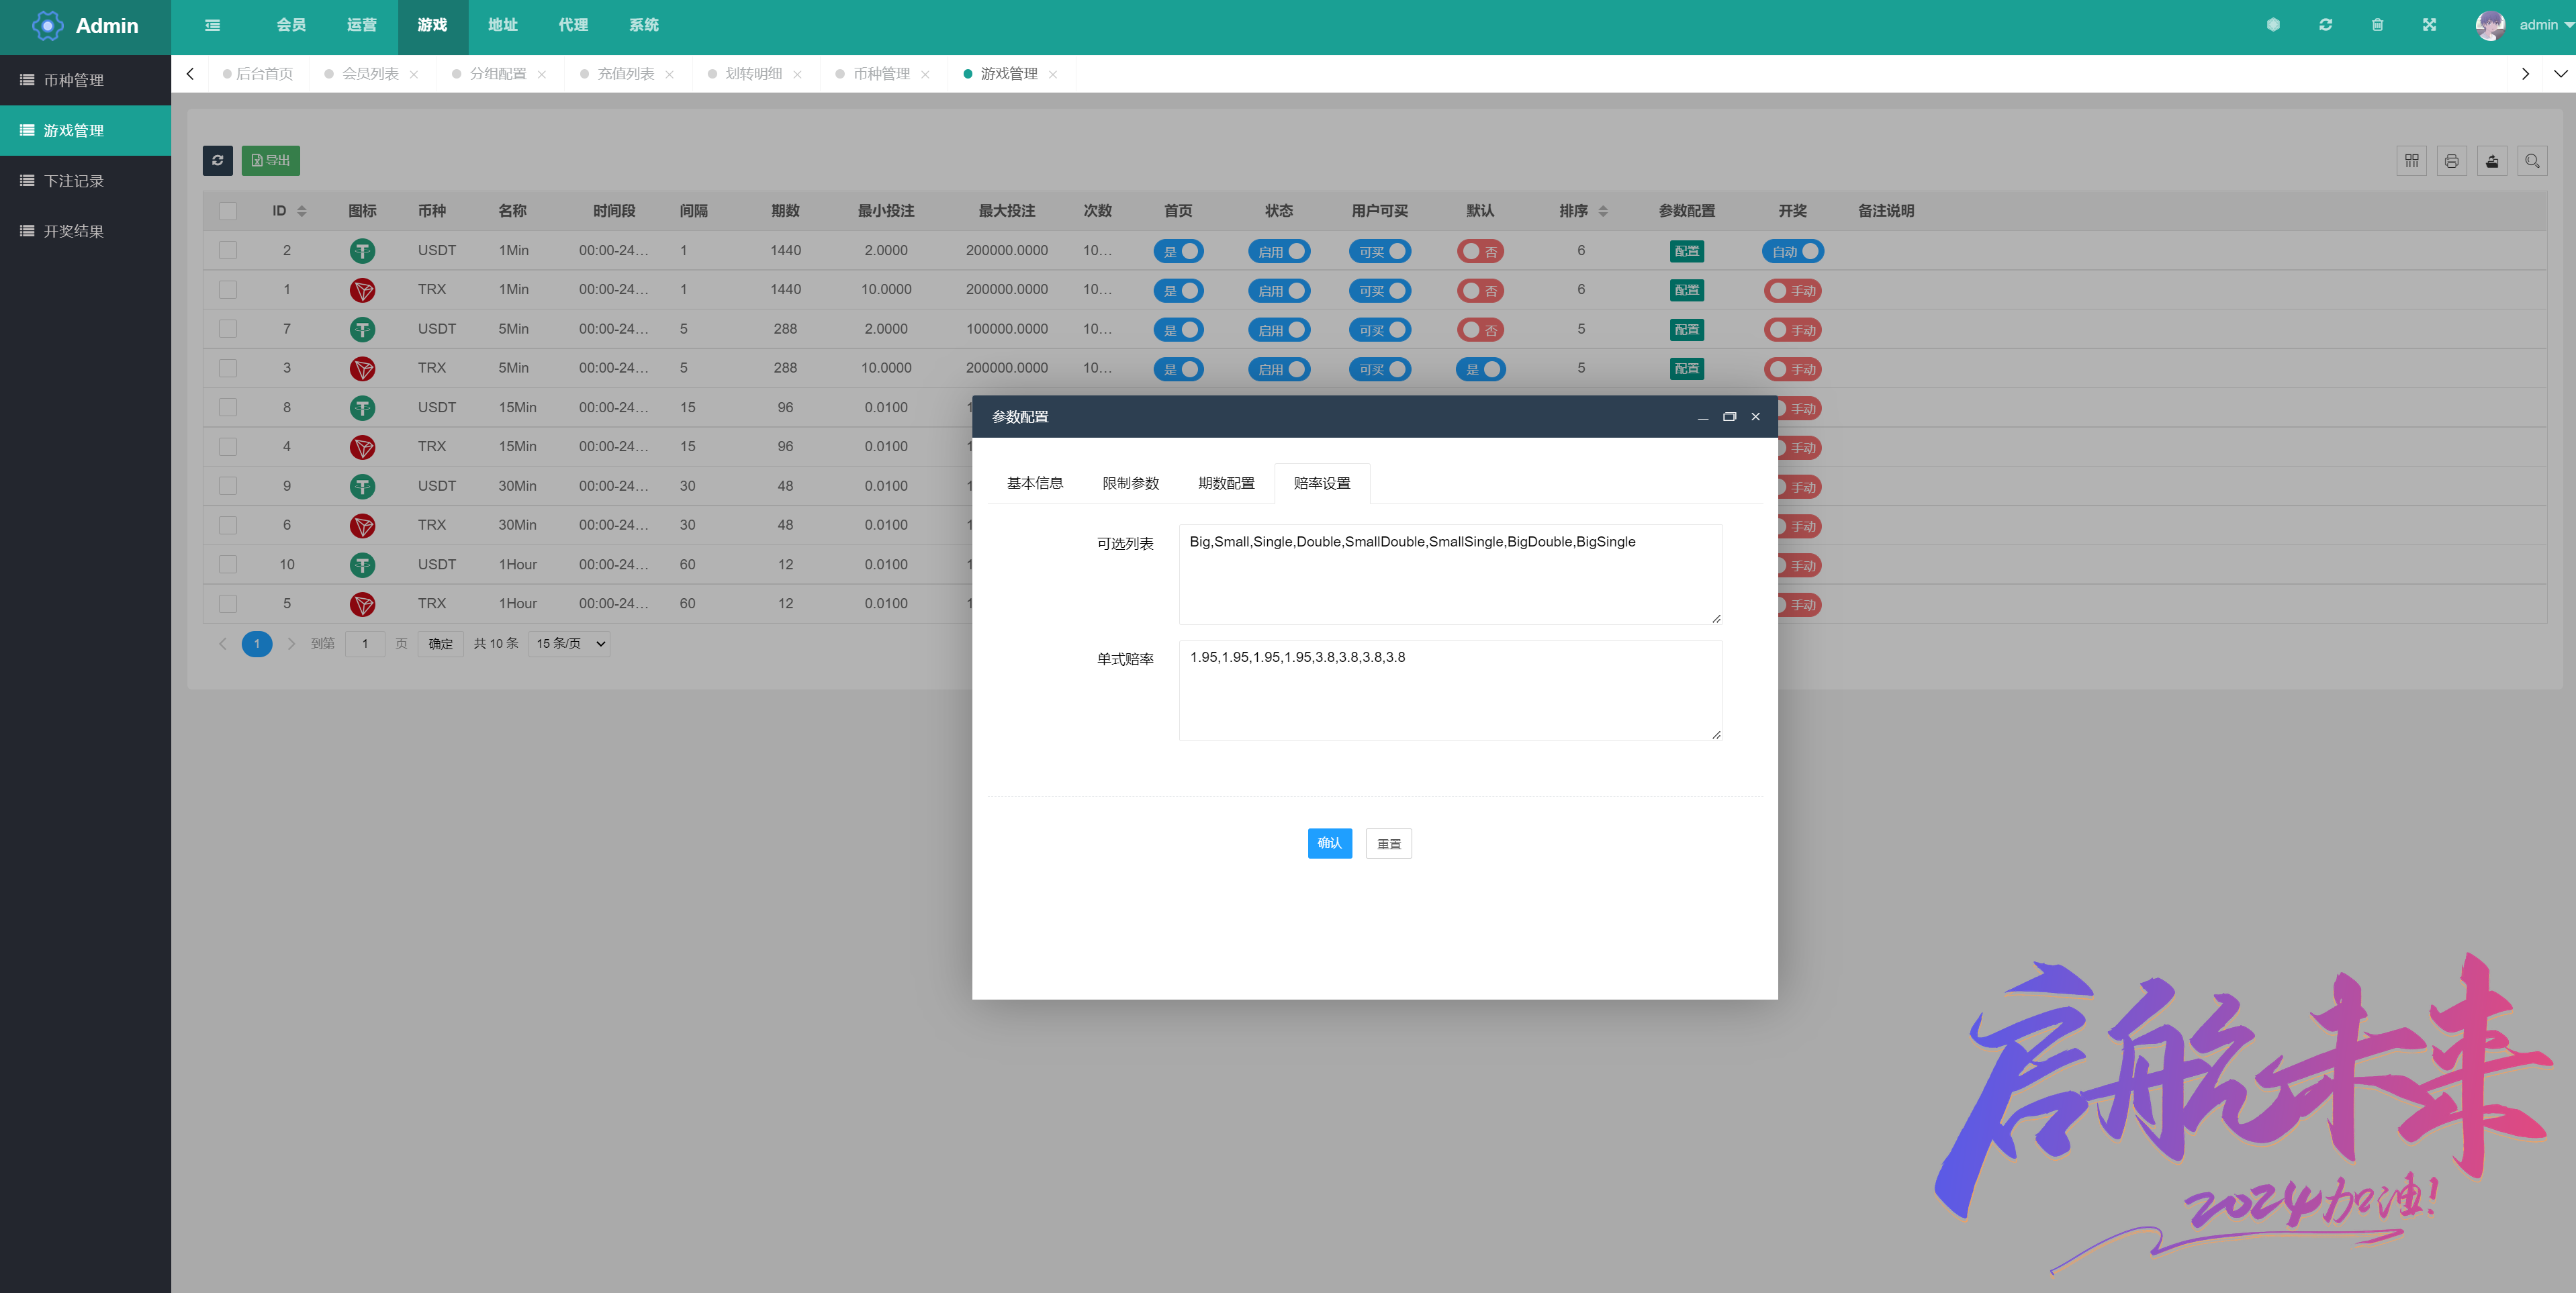Close the 参数配置 dialog
This screenshot has height=1293, width=2576.
[x=1755, y=417]
